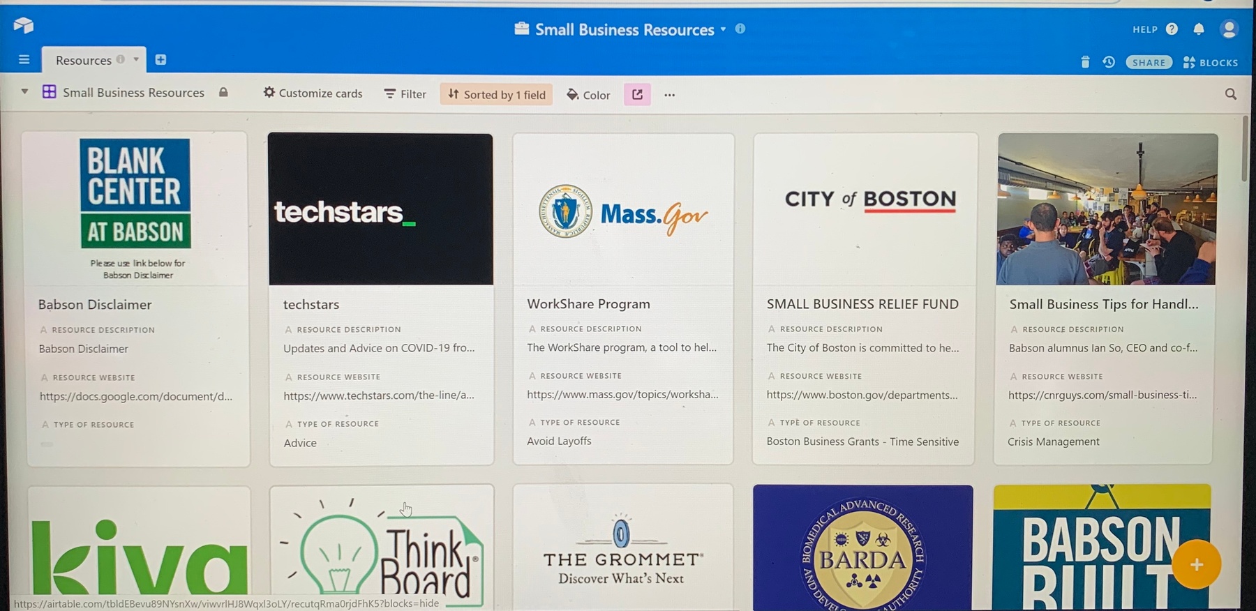Expand the Resources tab dropdown arrow
Viewport: 1256px width, 611px height.
[136, 60]
